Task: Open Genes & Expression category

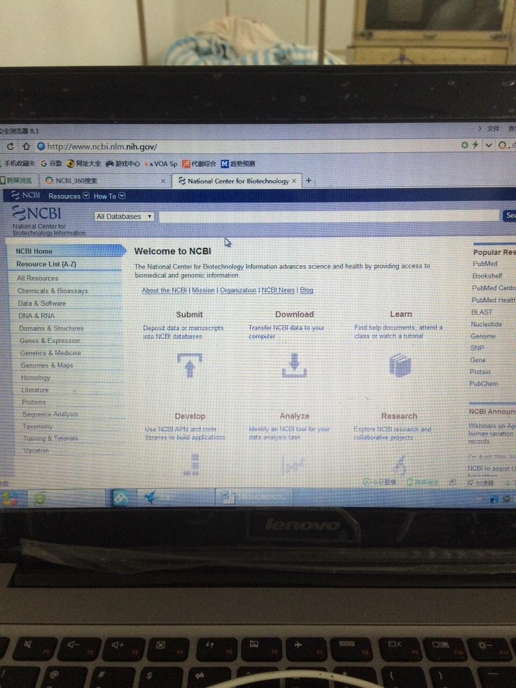Action: point(49,340)
